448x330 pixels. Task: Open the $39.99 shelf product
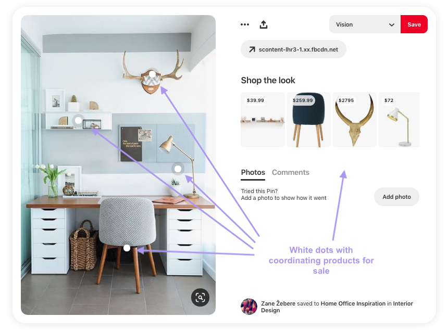click(x=263, y=120)
